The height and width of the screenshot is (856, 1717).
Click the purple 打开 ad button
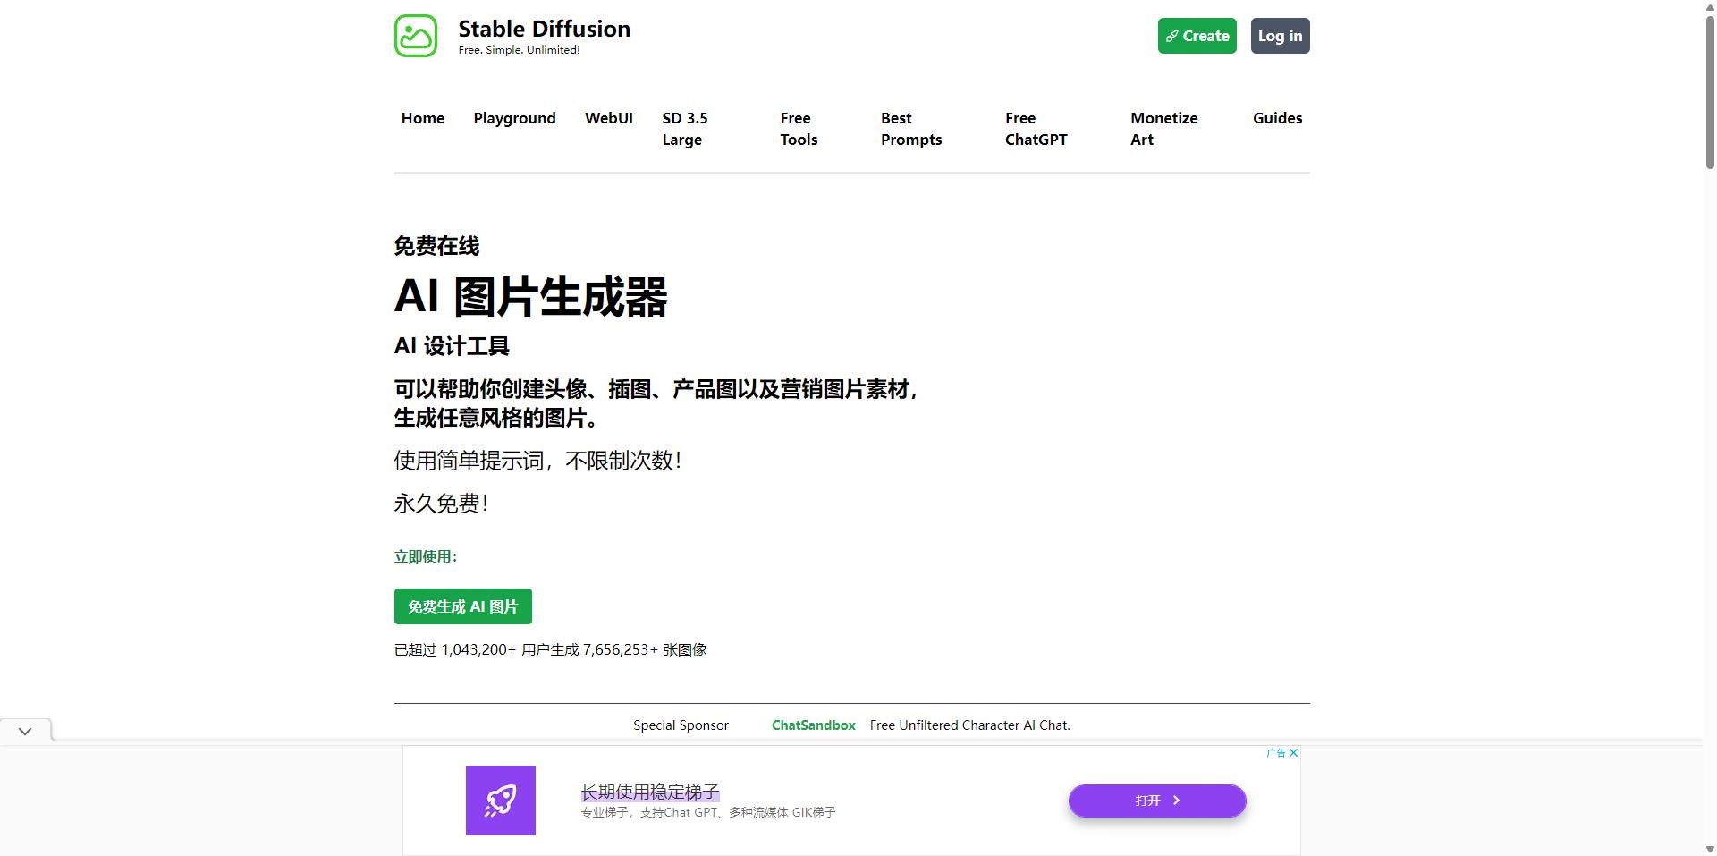pyautogui.click(x=1157, y=801)
